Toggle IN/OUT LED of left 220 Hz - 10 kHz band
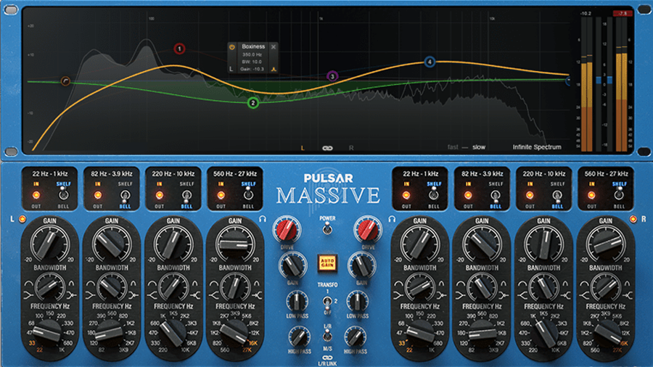The width and height of the screenshot is (653, 367). coord(160,194)
